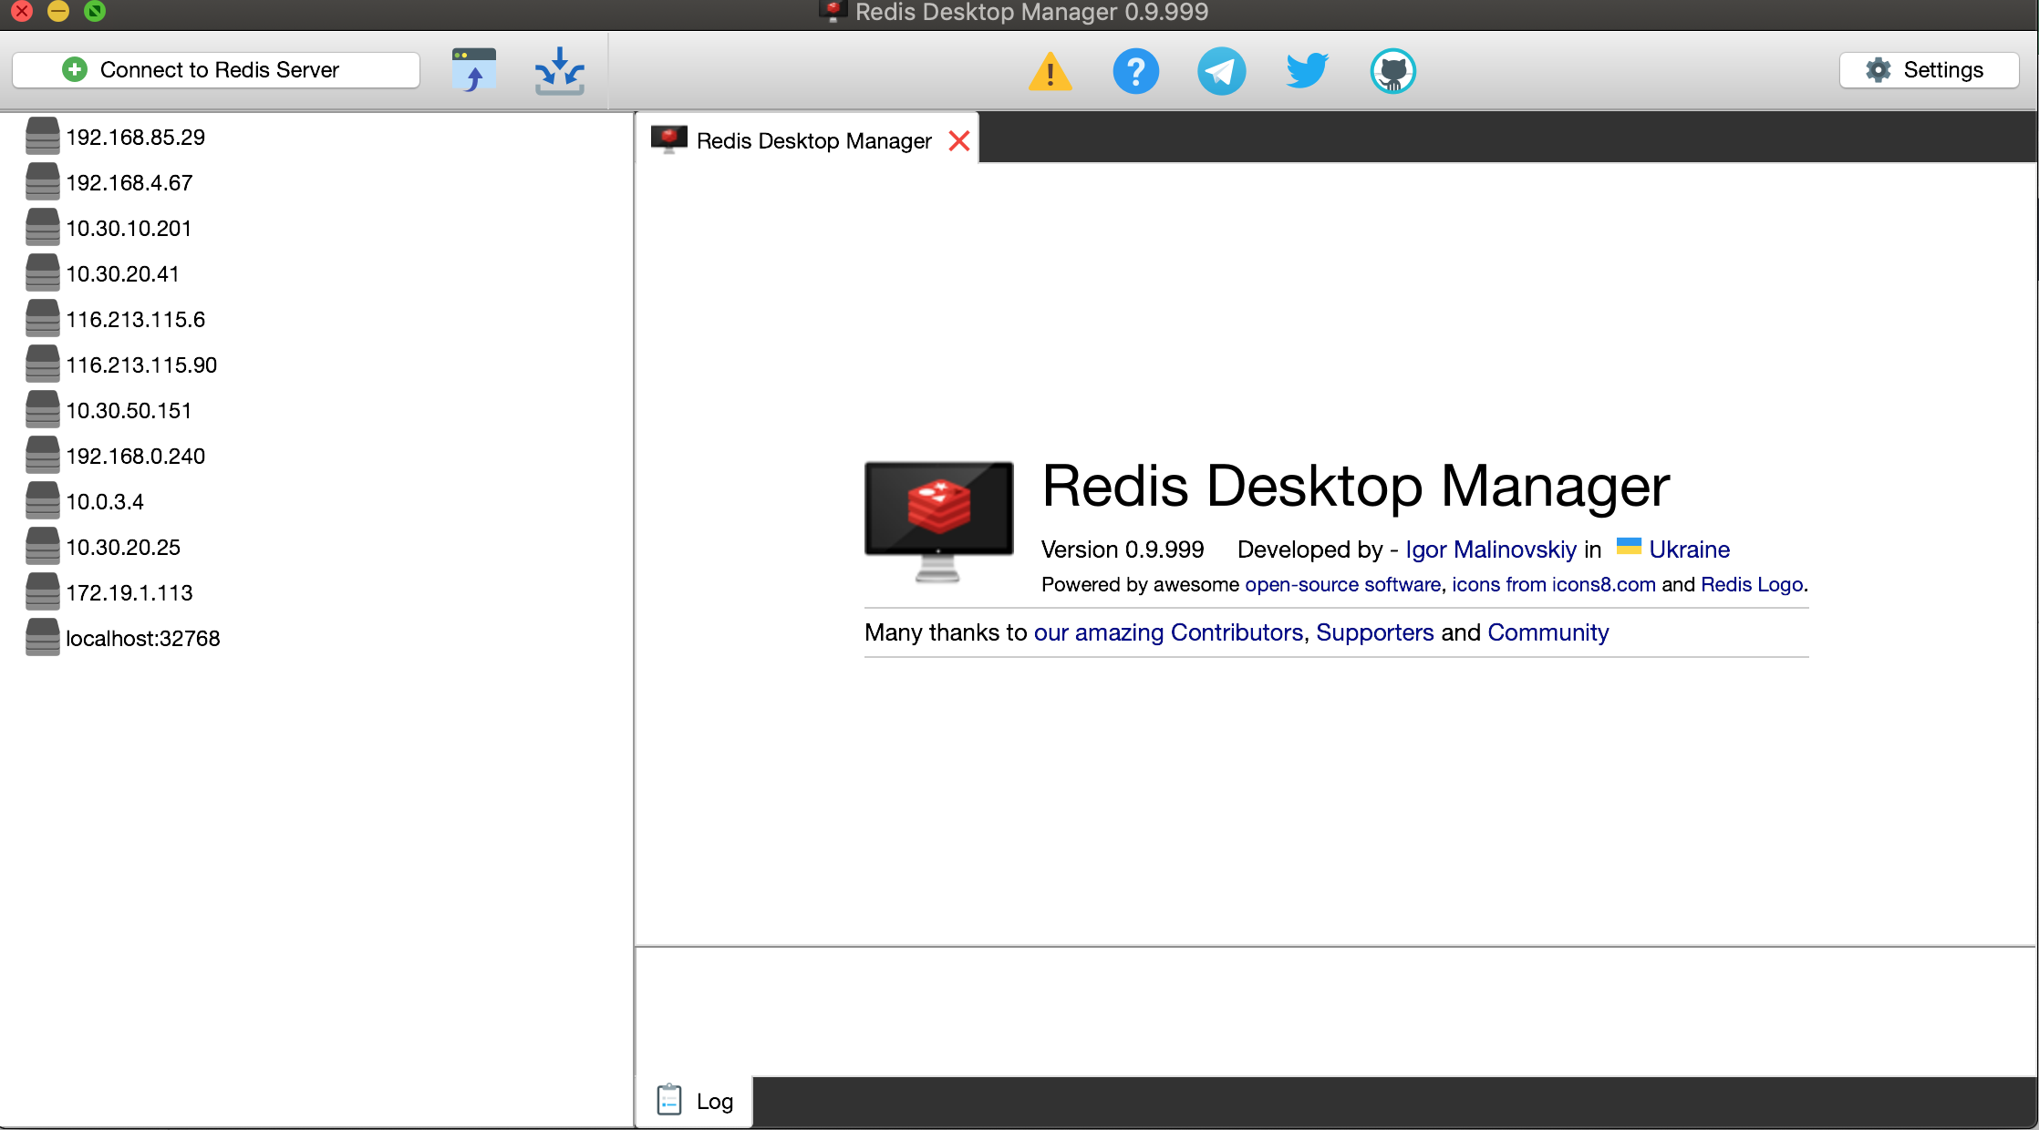Viewport: 2039px width, 1130px height.
Task: Open the export connections icon
Action: 559,71
